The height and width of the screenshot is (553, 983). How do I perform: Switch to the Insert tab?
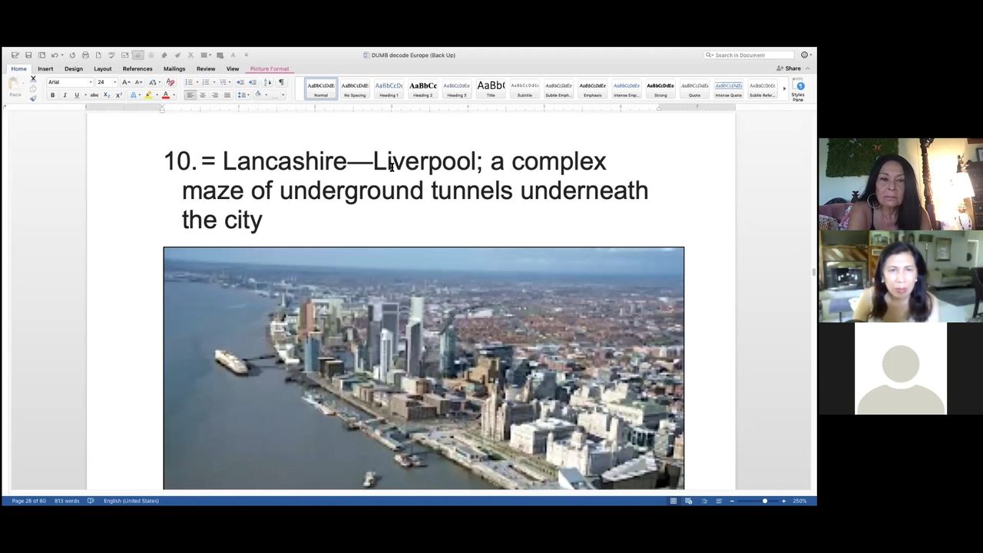[x=45, y=69]
